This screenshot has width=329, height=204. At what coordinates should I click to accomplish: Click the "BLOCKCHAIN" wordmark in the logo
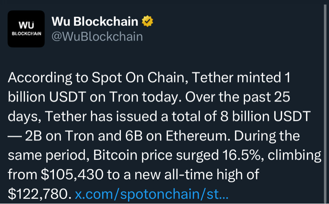click(26, 34)
